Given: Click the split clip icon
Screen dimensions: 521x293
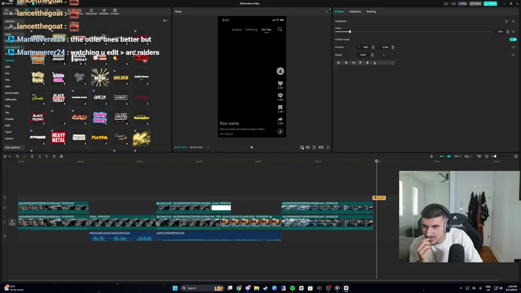Looking at the screenshot, I should [32, 156].
